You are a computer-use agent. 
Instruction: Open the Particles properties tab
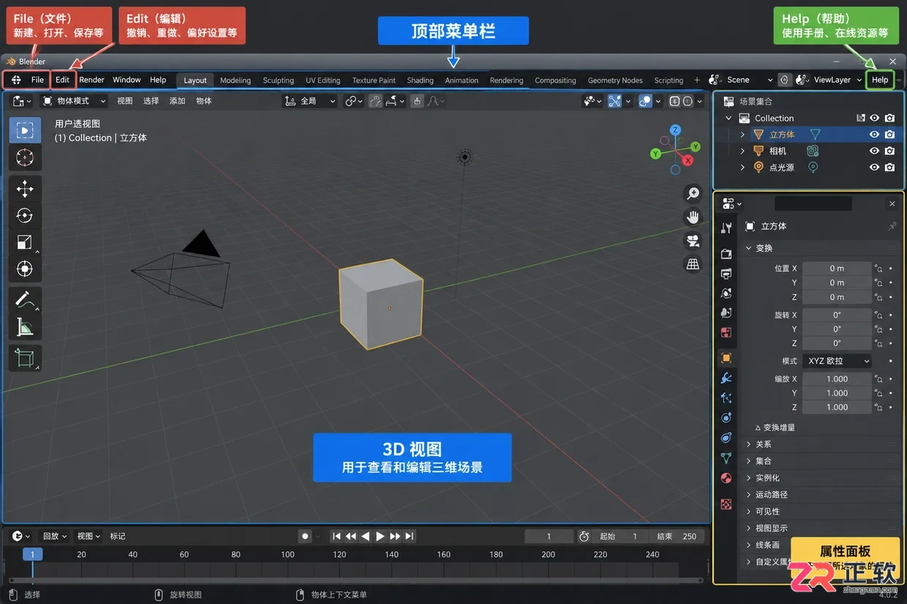(726, 398)
